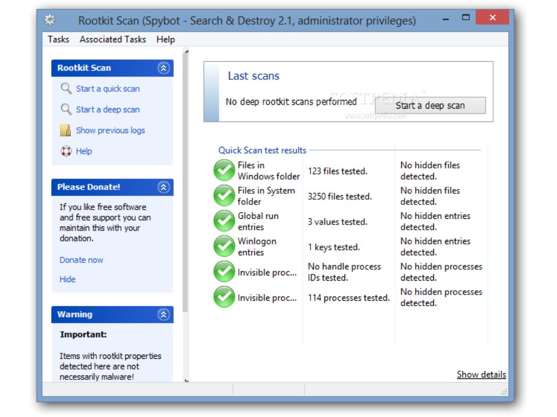The width and height of the screenshot is (557, 417).
Task: Close the Rootkit Scan window
Action: click(493, 18)
